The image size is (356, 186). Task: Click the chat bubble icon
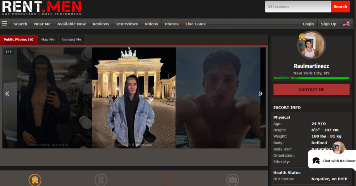point(316,161)
